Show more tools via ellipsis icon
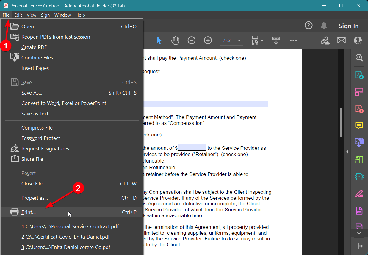Image resolution: width=368 pixels, height=255 pixels. coord(293,41)
